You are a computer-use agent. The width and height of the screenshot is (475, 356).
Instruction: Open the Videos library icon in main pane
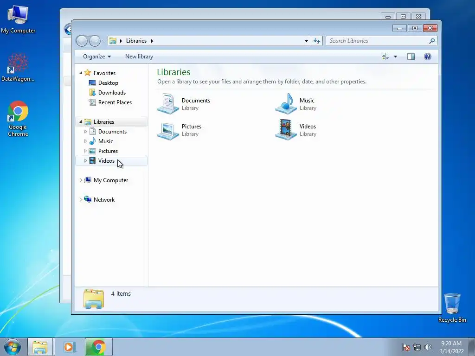pos(286,130)
